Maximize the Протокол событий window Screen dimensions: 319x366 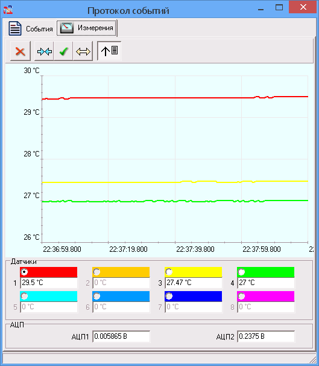coord(279,7)
